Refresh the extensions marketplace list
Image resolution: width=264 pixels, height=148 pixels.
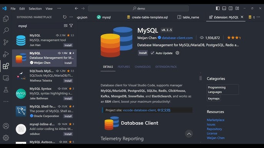(x=65, y=17)
